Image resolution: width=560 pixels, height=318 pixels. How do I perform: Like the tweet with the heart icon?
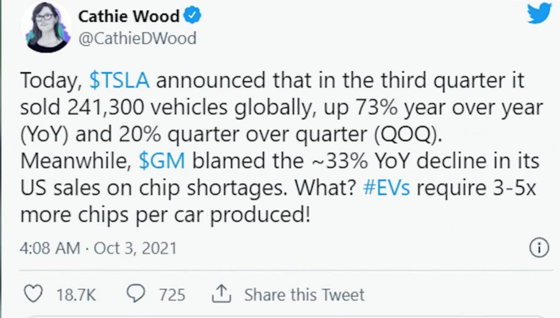pos(33,294)
